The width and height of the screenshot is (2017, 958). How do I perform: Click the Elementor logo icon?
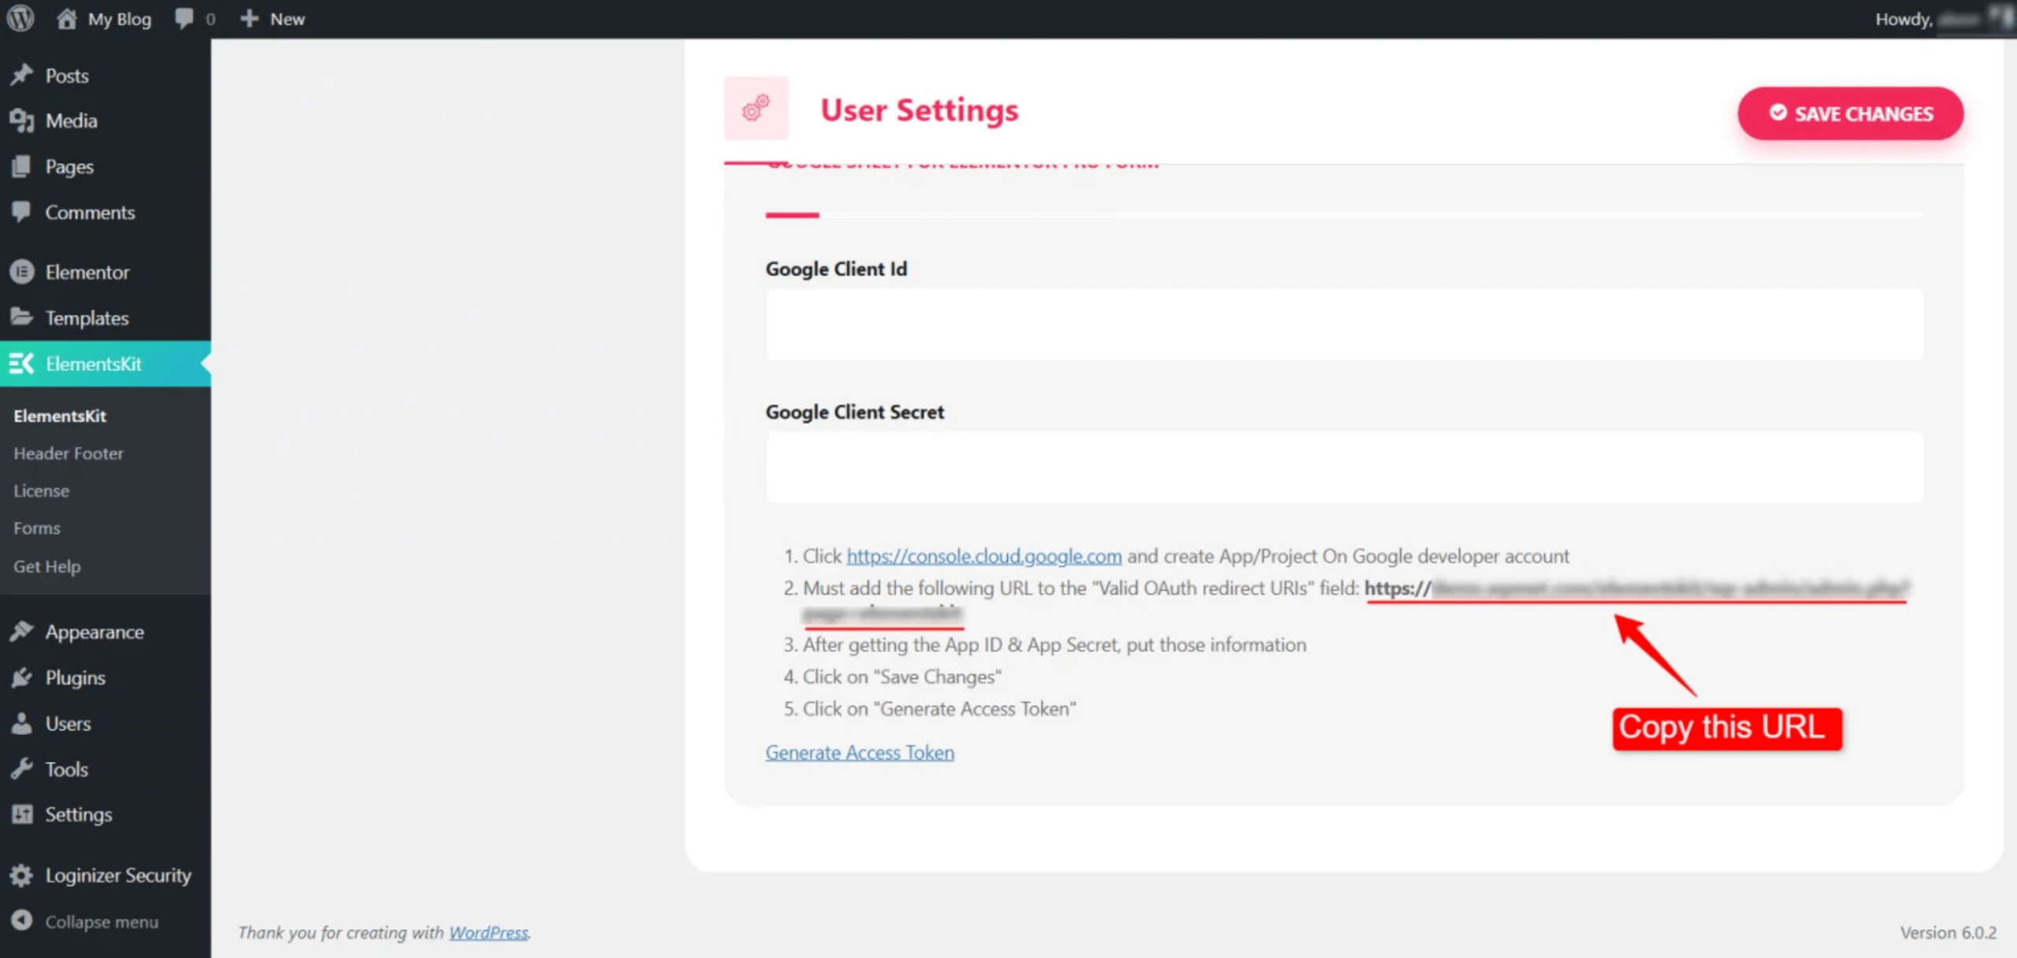pyautogui.click(x=22, y=272)
